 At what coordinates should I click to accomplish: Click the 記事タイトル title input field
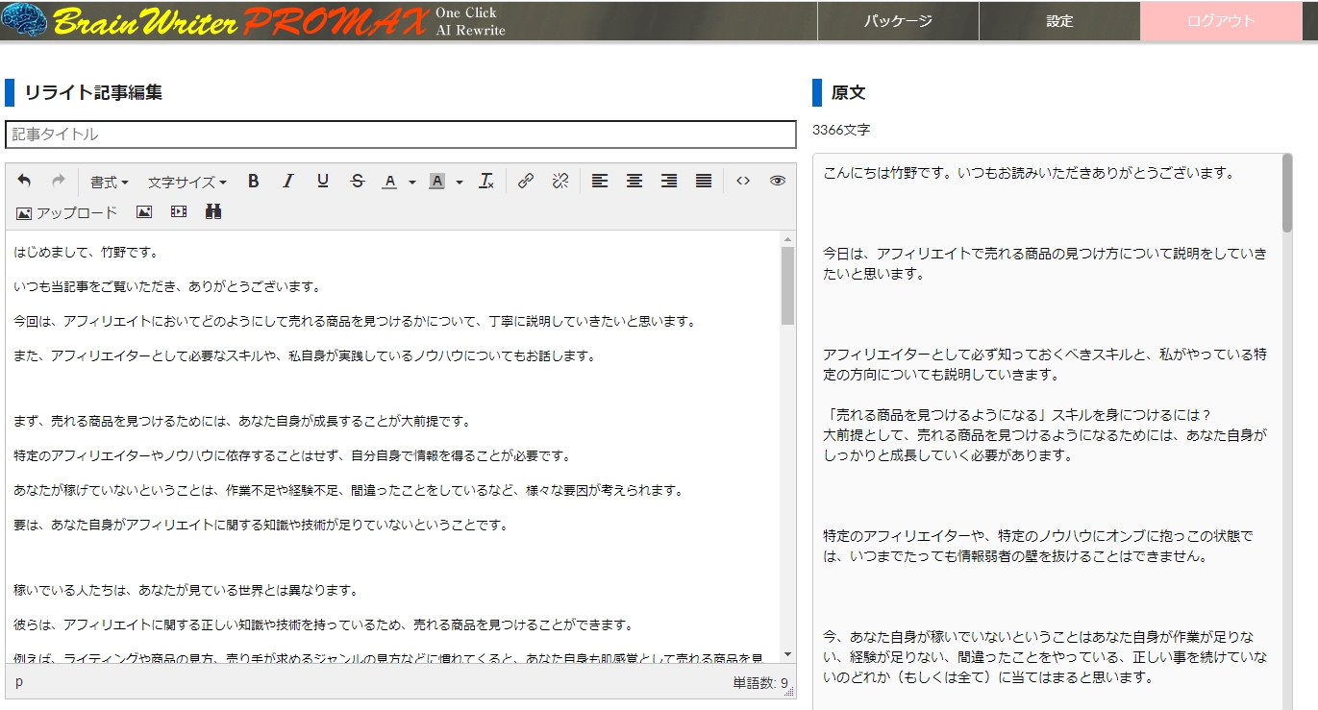point(400,135)
